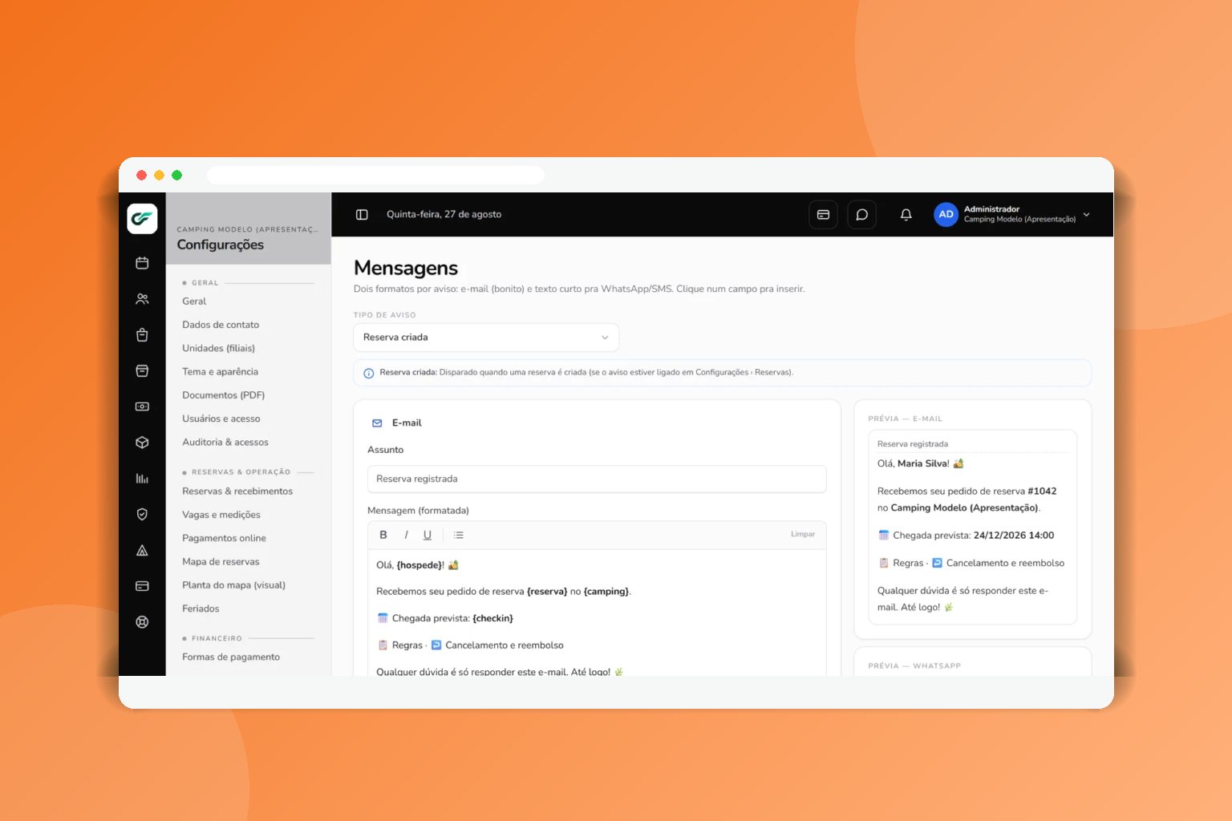Open the banknote (cash) icon in the rail
Viewport: 1232px width, 821px height.
tap(142, 406)
